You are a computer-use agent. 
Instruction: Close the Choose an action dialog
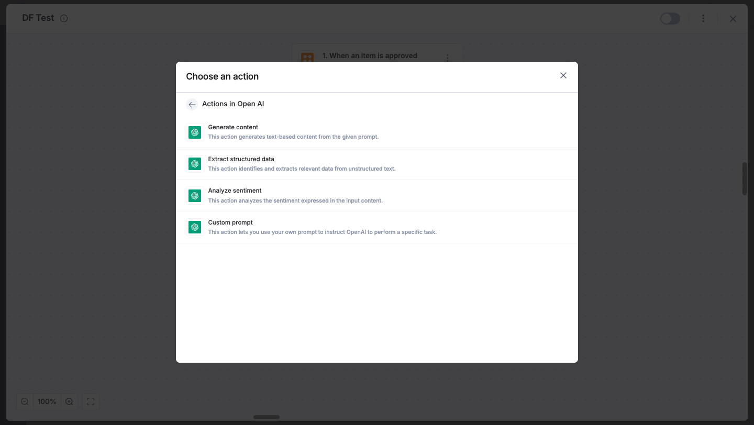tap(563, 75)
